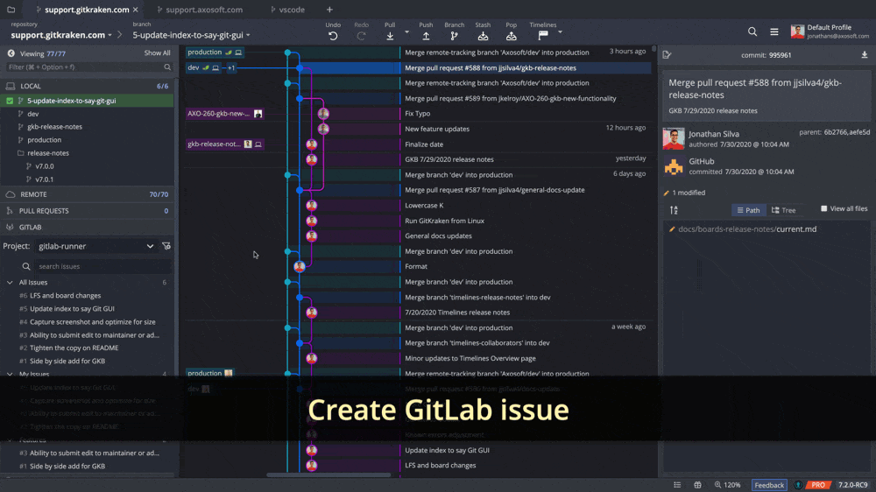Screen dimensions: 876x492
Task: Collapse left panel using back arrow icon
Action: pyautogui.click(x=11, y=53)
